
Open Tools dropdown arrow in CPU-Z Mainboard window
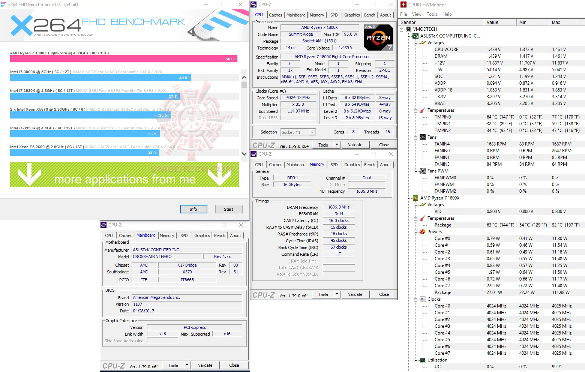[187, 365]
